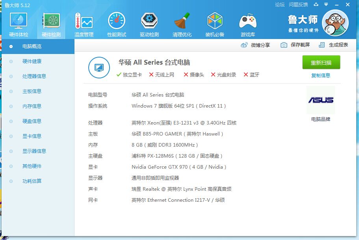
Task: Select 硬盘信息 in the sidebar
Action: tap(38, 121)
